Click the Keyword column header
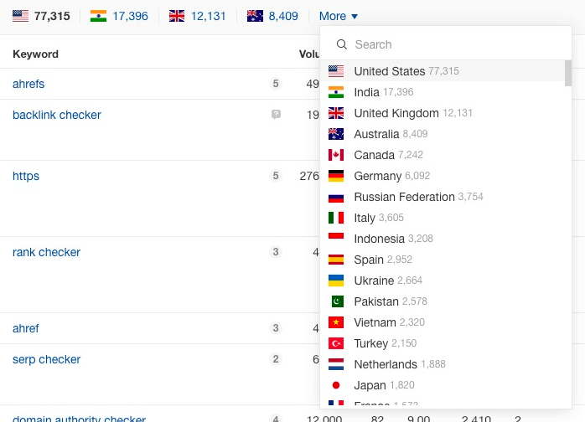 tap(35, 54)
